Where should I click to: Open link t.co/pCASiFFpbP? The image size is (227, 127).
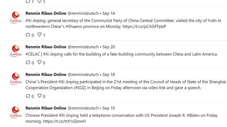click(x=144, y=27)
